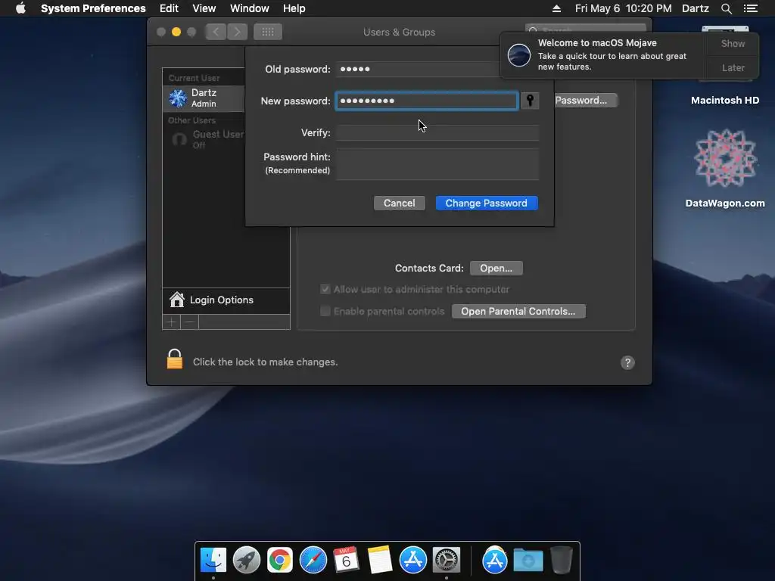Open the Contacts Card with Open...
The image size is (775, 581).
tap(496, 269)
